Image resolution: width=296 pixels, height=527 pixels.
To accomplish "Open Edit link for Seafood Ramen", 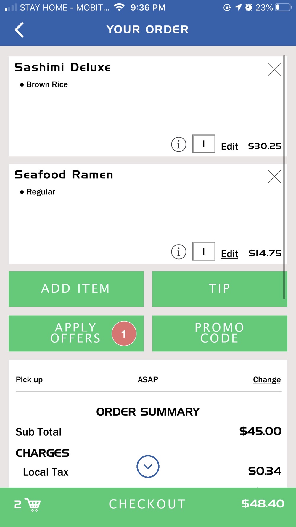I will pyautogui.click(x=229, y=254).
